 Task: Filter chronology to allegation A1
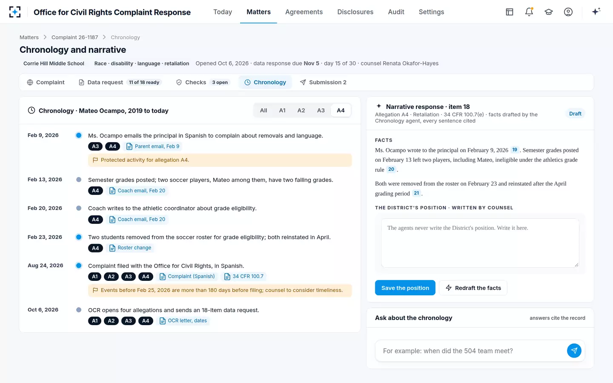click(282, 111)
